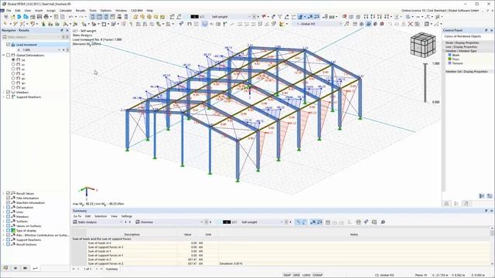Click the highlighted result diagram icon in second toolbar
495x278 pixels.
204,24
